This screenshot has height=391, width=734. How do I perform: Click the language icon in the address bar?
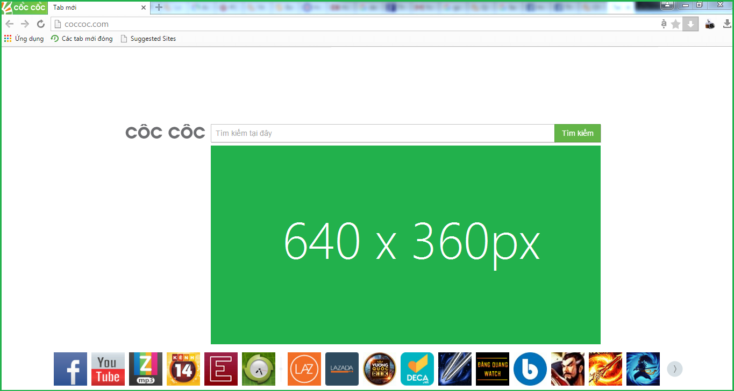point(664,24)
